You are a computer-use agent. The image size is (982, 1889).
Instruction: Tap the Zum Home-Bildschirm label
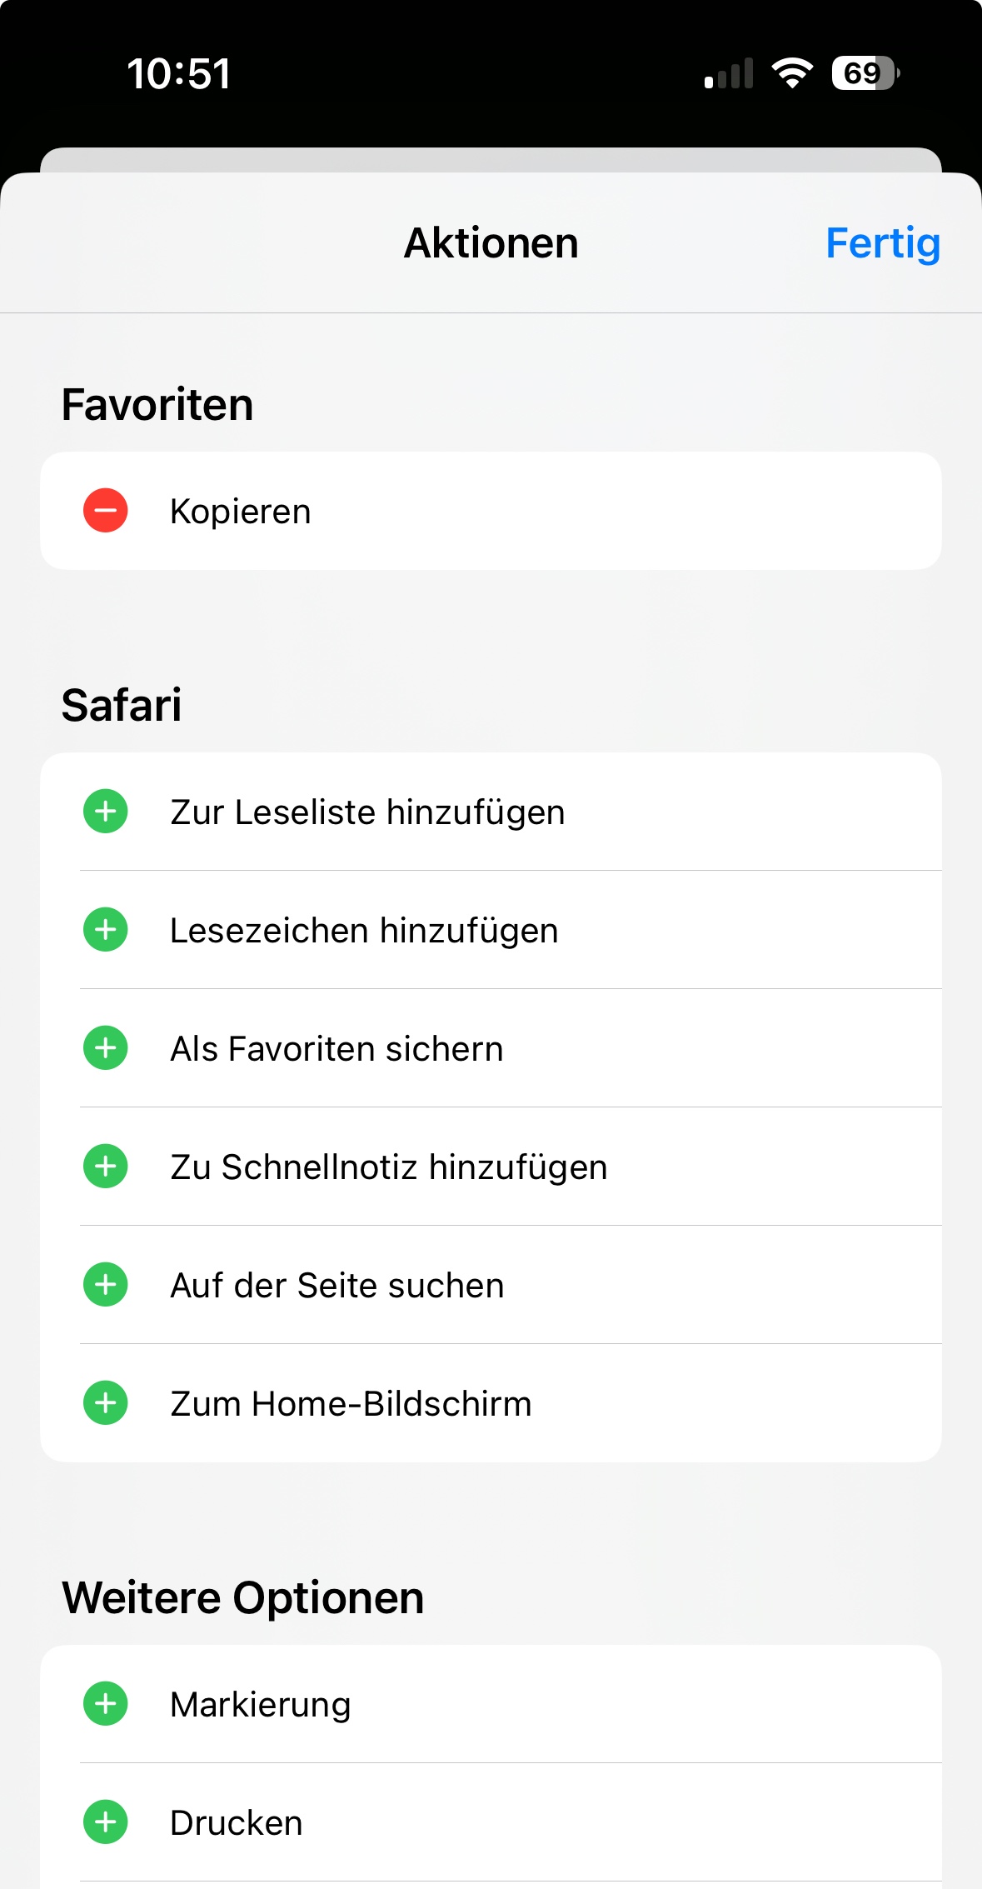[x=351, y=1404]
